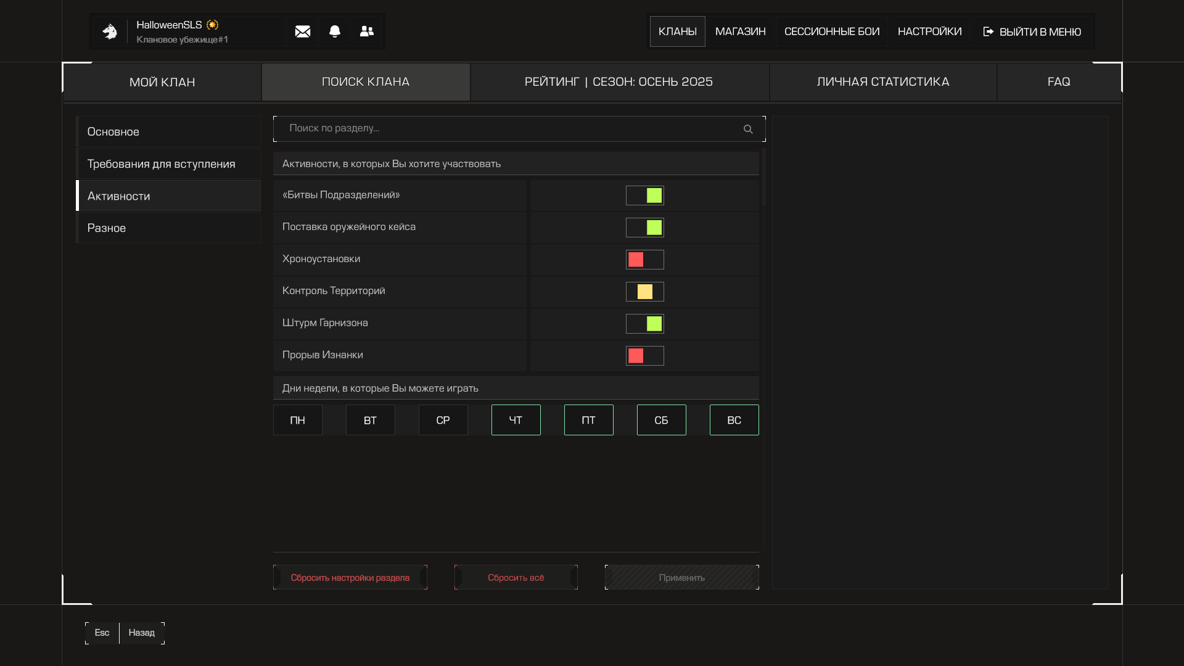
Task: Open Магазин in top menu
Action: (x=740, y=31)
